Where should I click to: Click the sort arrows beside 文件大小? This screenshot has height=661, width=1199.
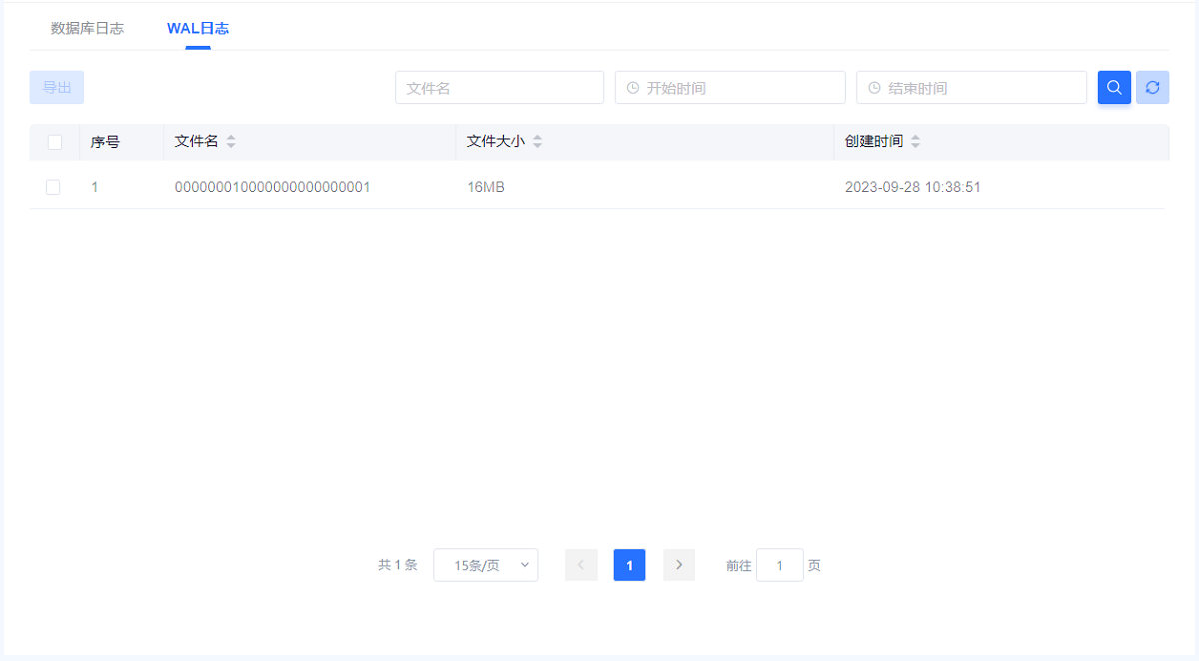click(537, 142)
